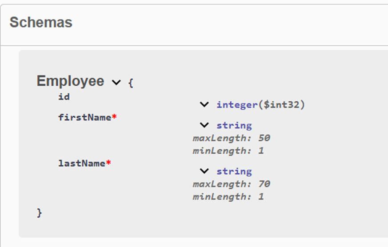This screenshot has height=247, width=388.
Task: Click minLength: 1 under lastName
Action: coord(228,196)
